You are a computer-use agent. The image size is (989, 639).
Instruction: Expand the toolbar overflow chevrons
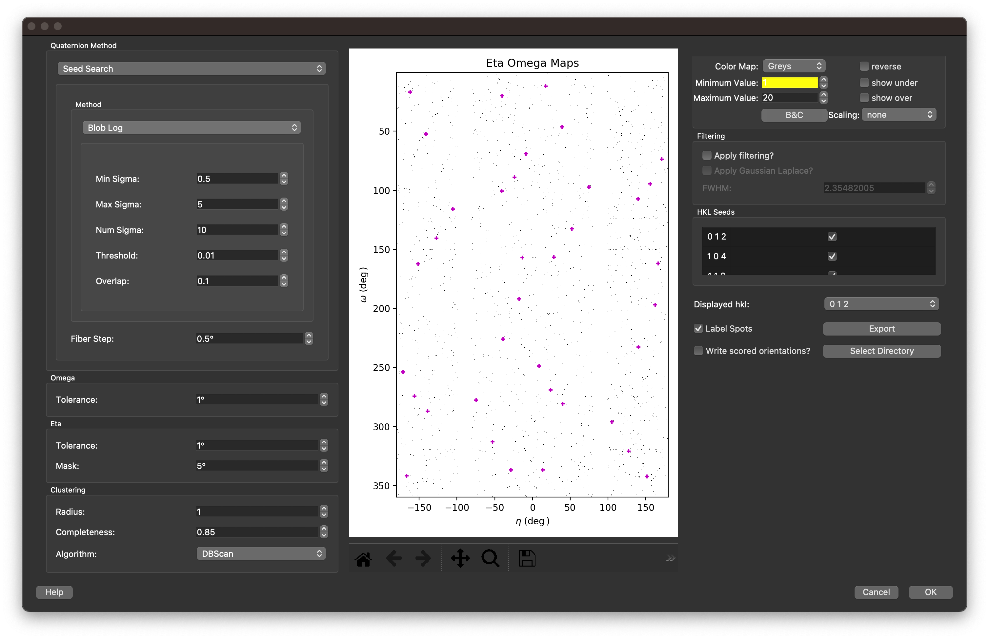tap(670, 558)
